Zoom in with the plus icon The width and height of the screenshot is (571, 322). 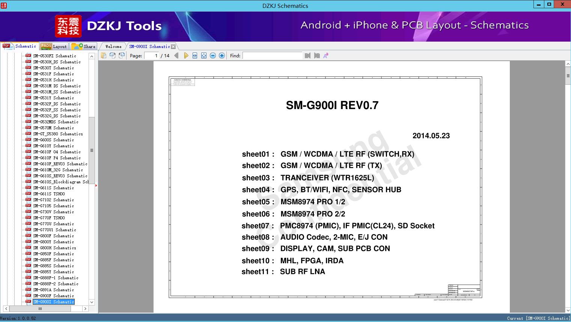point(222,55)
